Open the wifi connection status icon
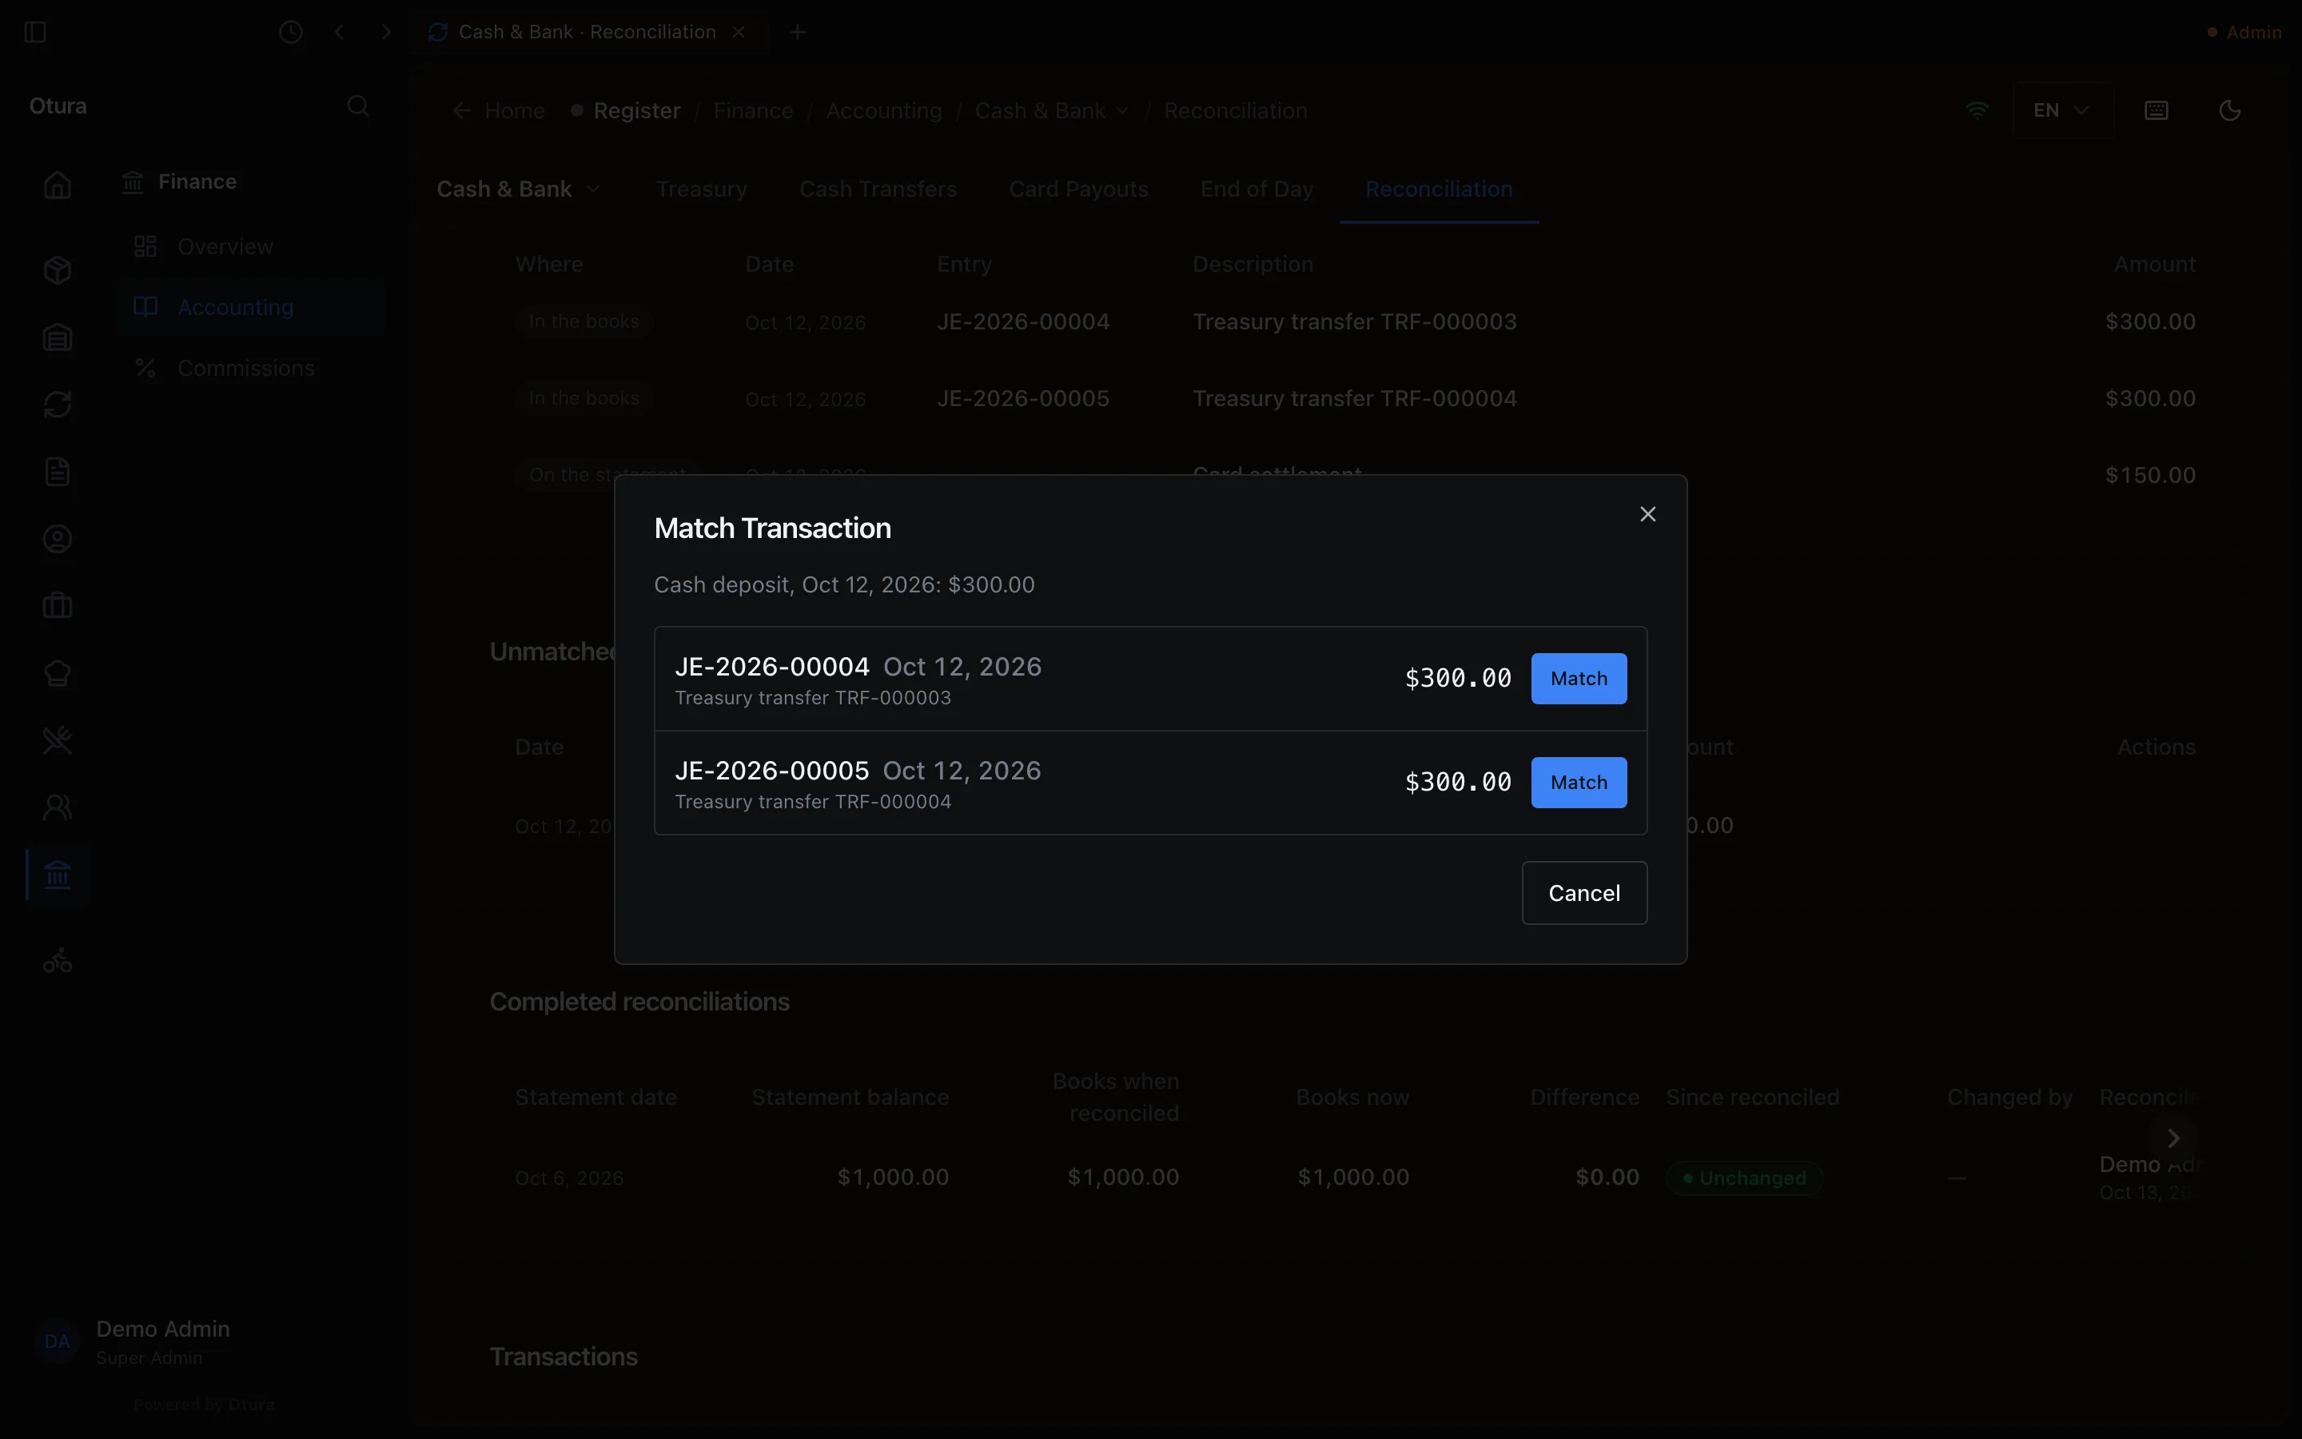This screenshot has height=1439, width=2302. pyautogui.click(x=1977, y=110)
